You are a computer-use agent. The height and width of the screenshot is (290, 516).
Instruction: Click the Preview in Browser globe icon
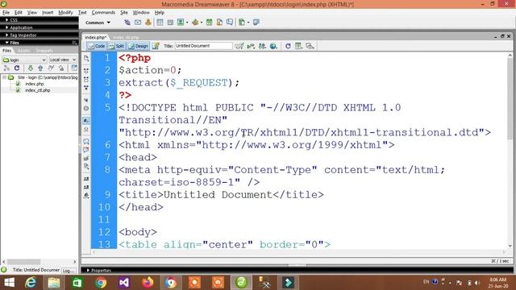273,46
